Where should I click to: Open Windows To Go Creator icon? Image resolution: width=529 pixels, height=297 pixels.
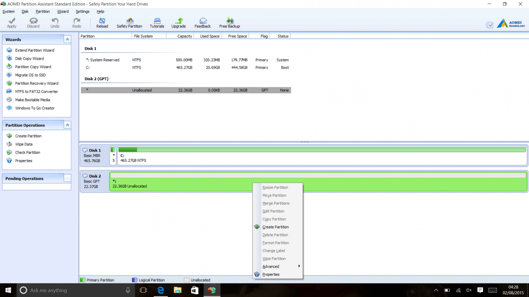[x=9, y=108]
